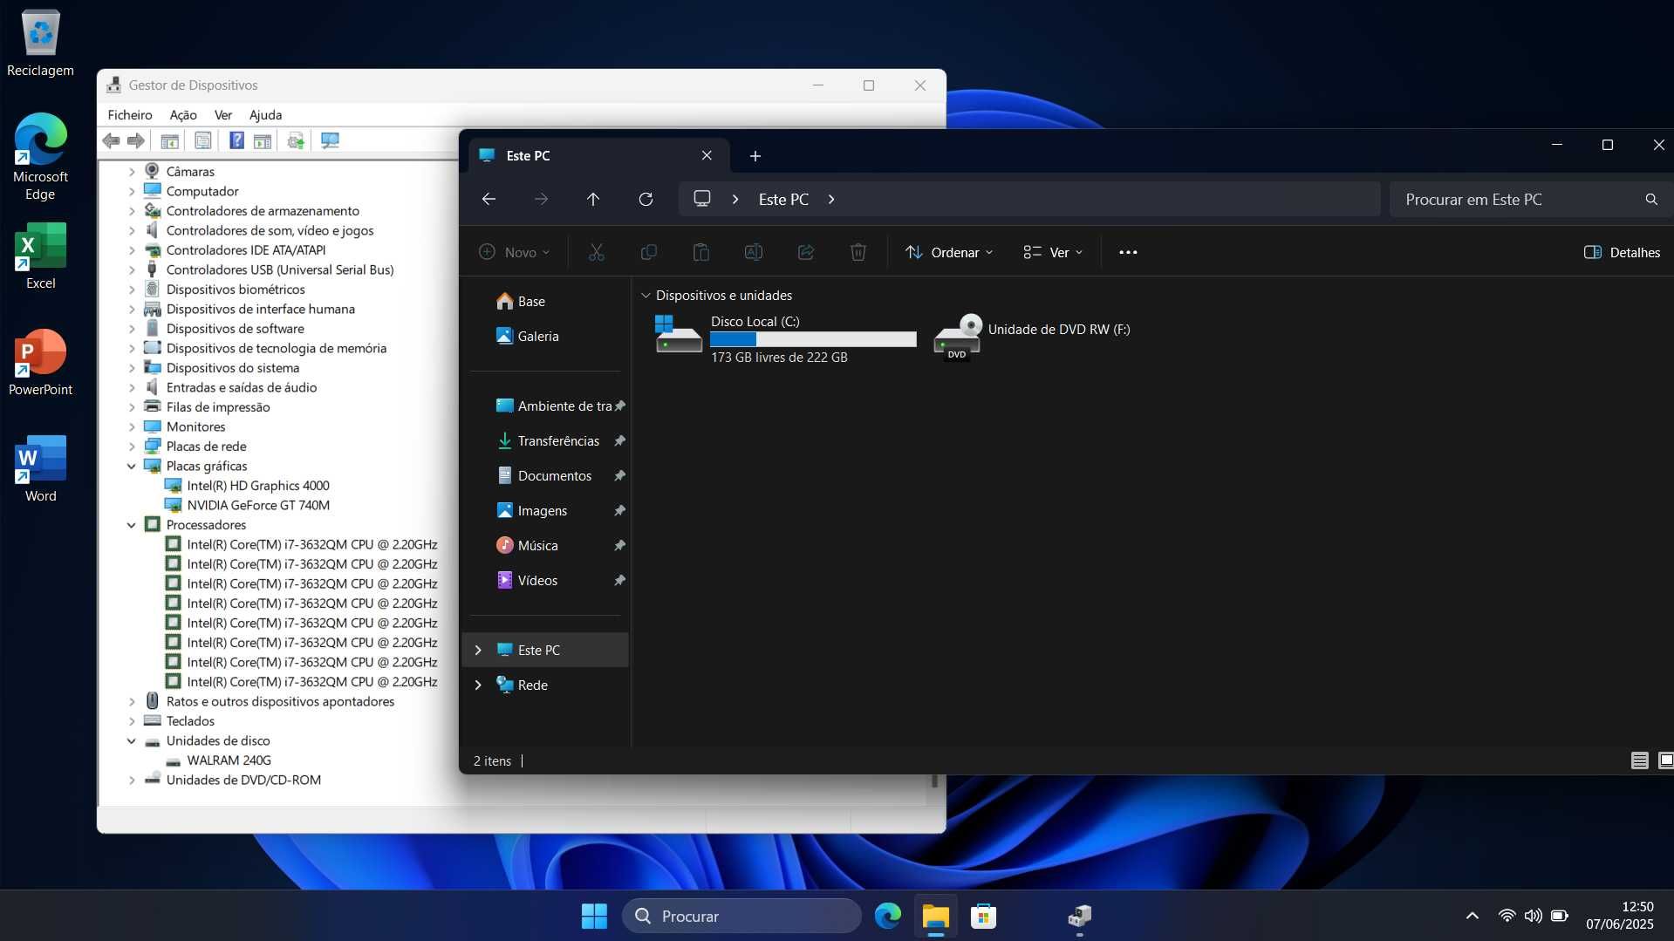Open Unidade de DVD RW (F:)
1674x941 pixels.
(1032, 337)
